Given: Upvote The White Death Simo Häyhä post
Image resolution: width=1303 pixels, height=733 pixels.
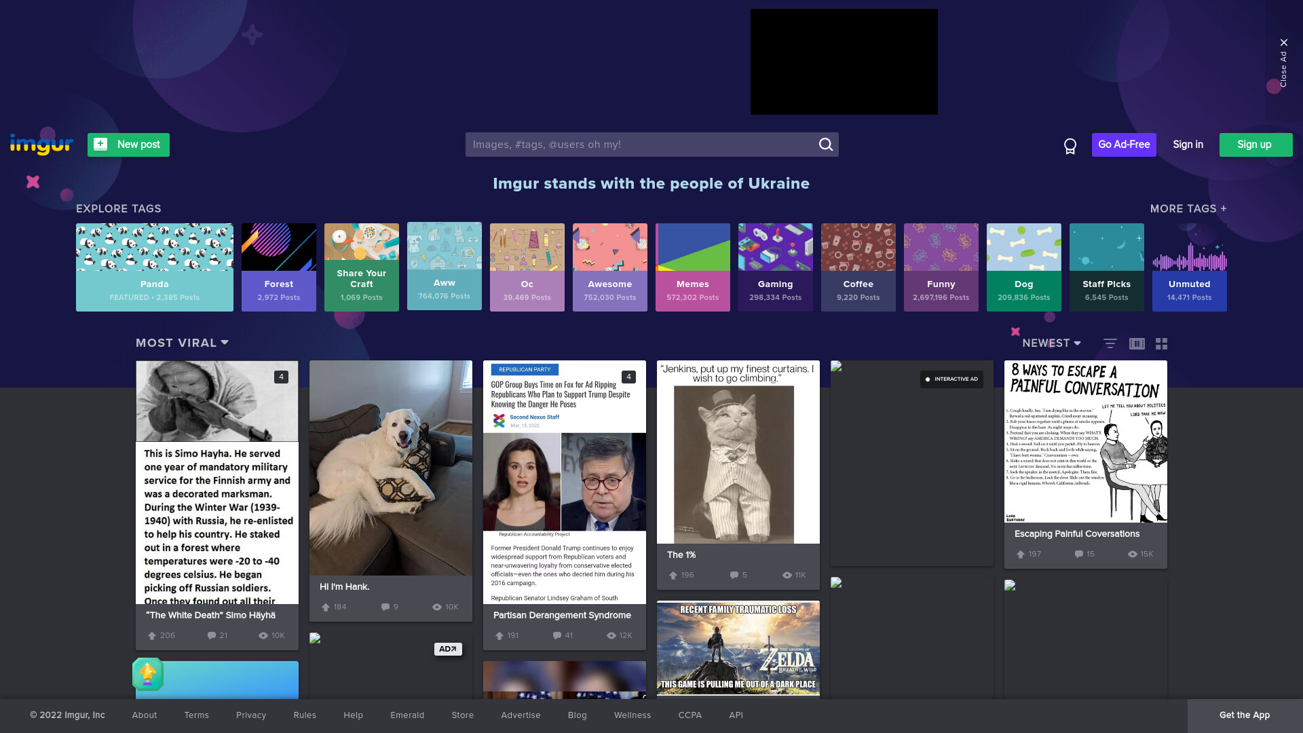Looking at the screenshot, I should tap(152, 636).
